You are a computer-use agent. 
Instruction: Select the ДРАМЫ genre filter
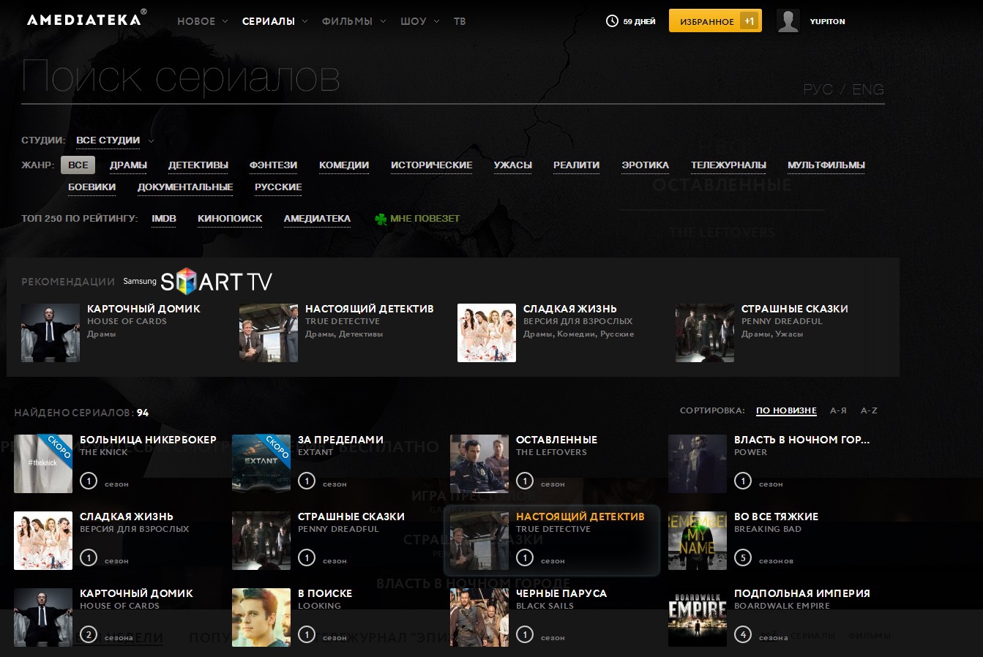[x=128, y=165]
